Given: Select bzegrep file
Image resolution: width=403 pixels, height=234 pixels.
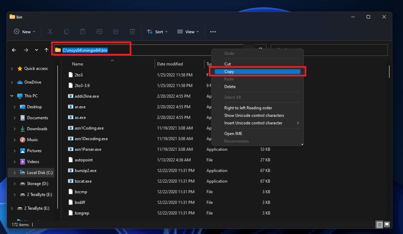Looking at the screenshot, I should pos(82,213).
